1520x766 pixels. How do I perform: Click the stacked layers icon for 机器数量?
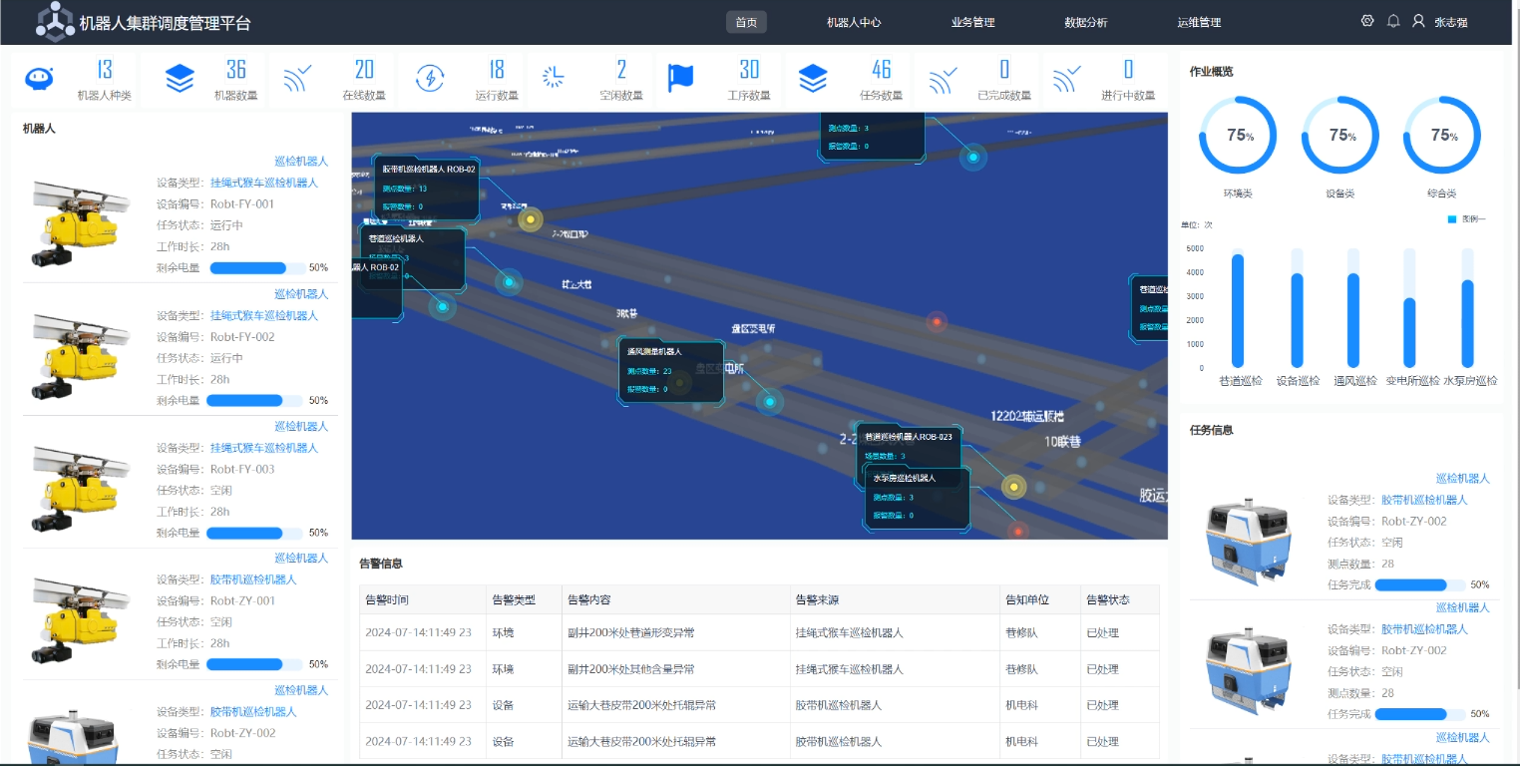(180, 78)
